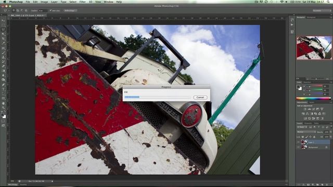333x187 pixels.
Task: Click the Add to selection option icon
Action: point(18,10)
